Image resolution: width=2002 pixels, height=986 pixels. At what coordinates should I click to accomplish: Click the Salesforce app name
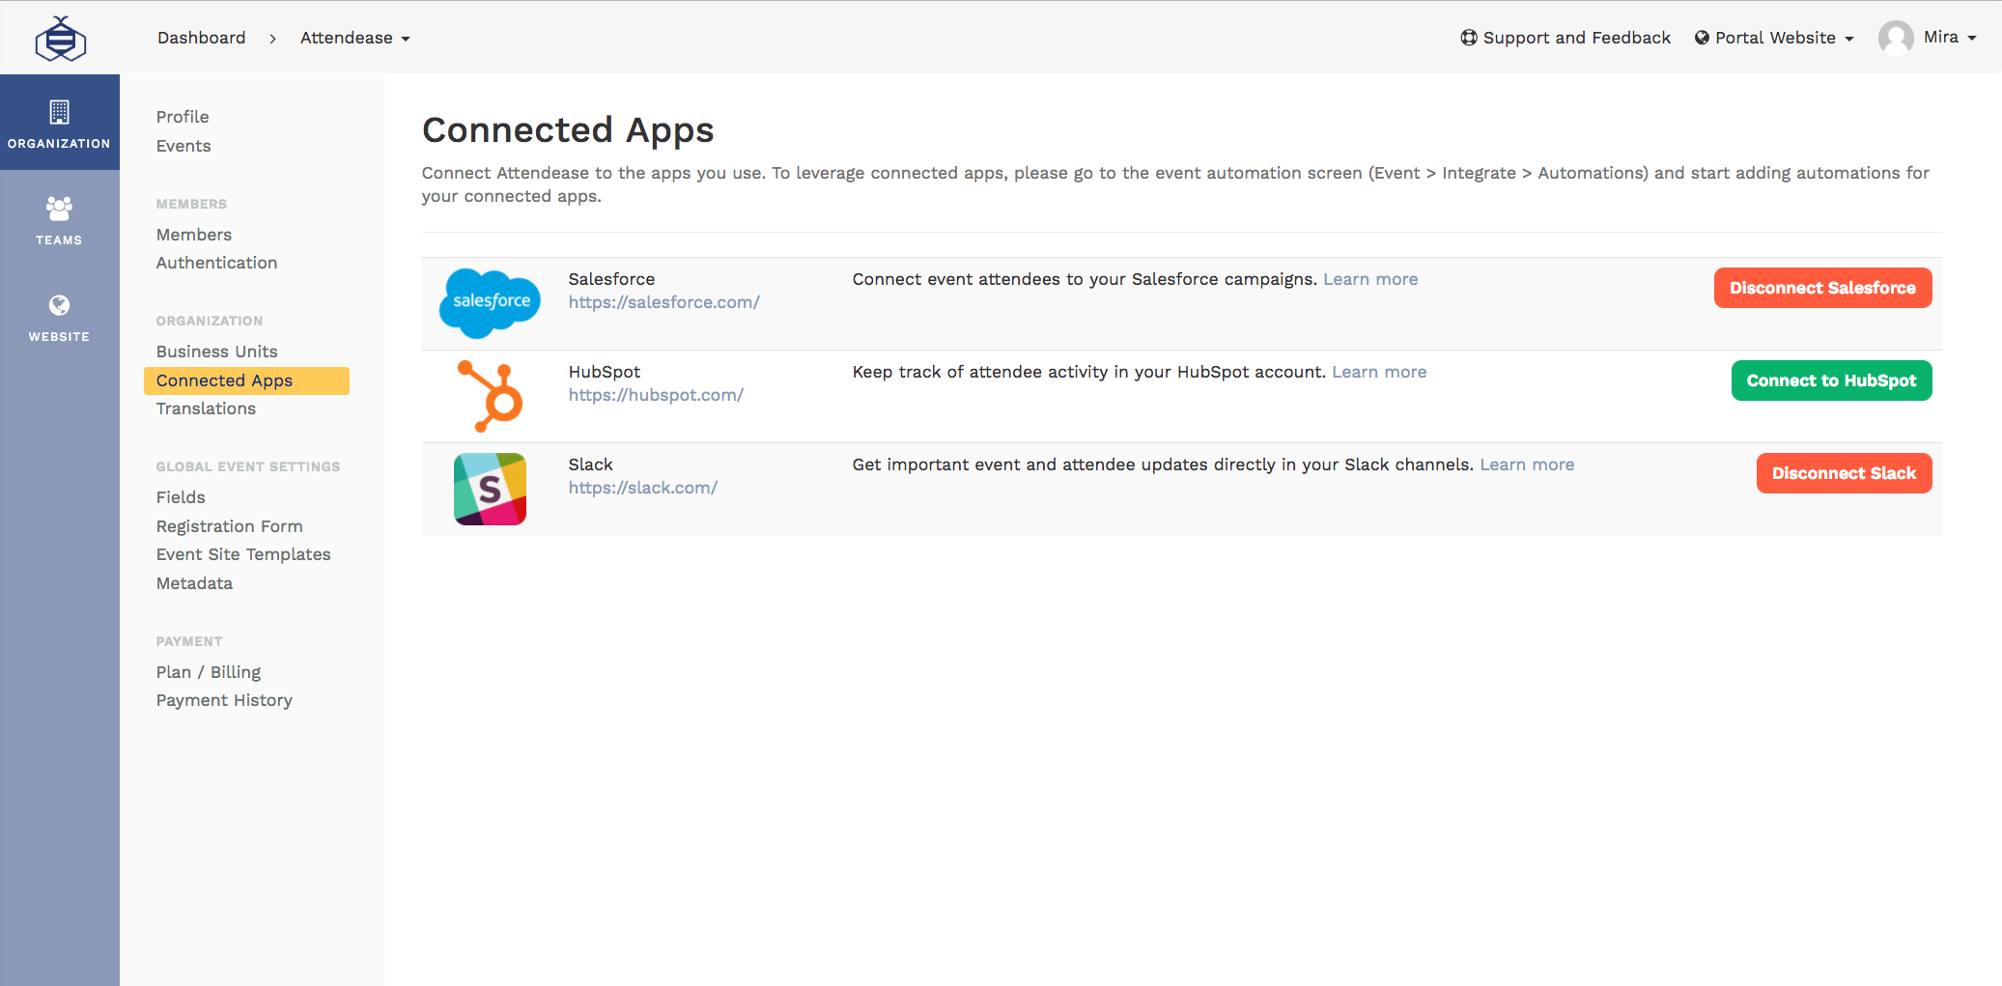pyautogui.click(x=611, y=279)
